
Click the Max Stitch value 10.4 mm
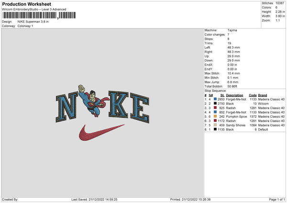(233, 73)
